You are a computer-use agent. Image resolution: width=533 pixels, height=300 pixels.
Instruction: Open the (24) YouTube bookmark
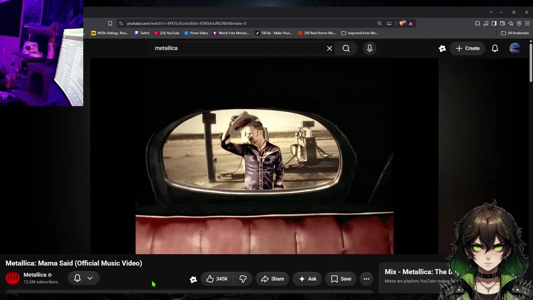(167, 33)
